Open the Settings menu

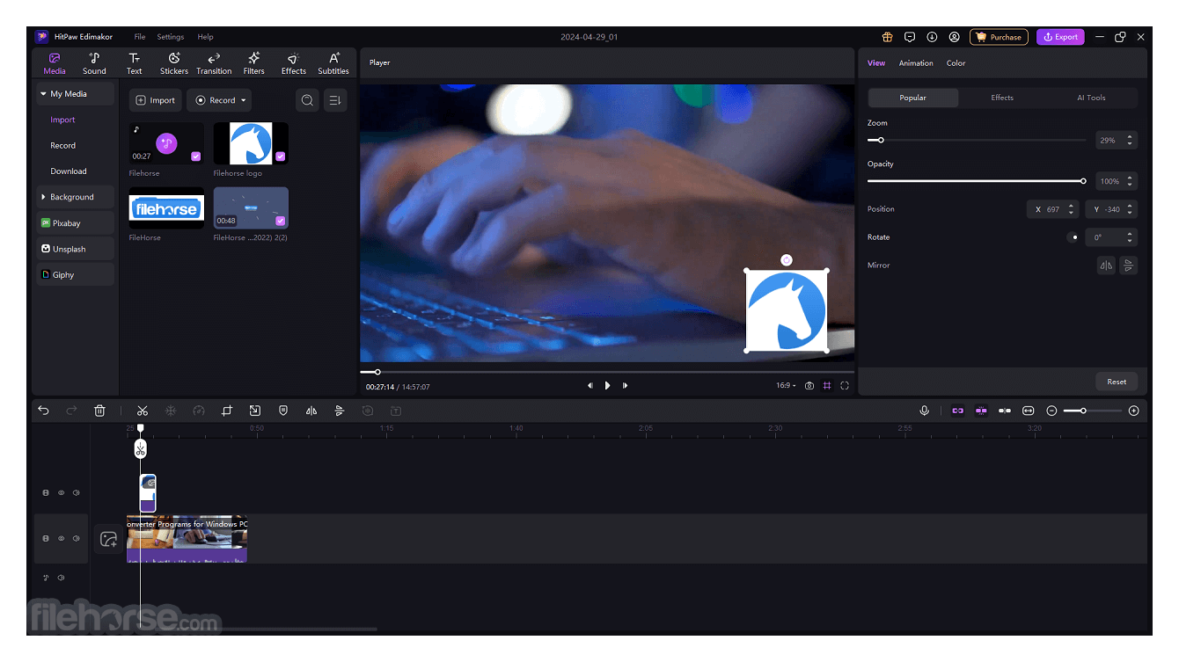[x=171, y=37]
